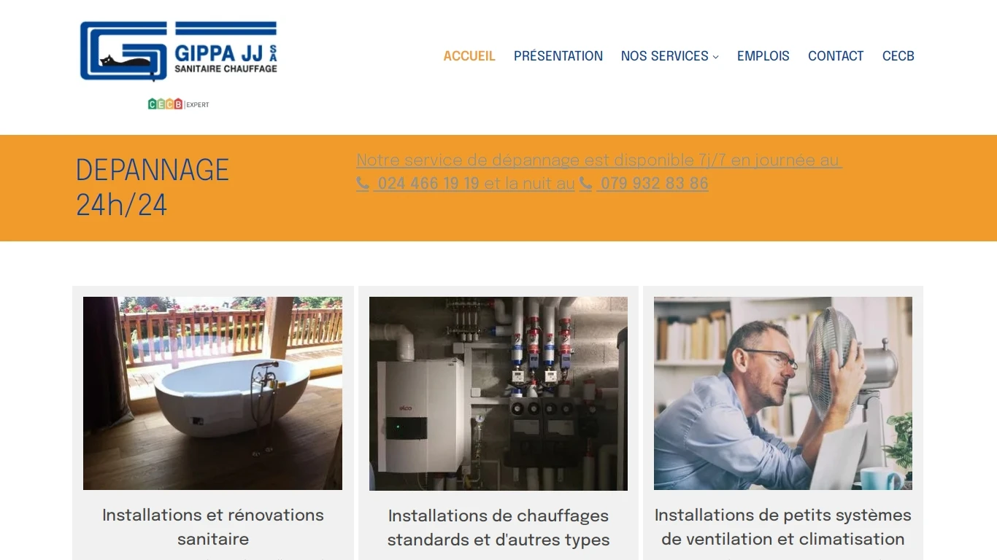Click the phone icon before 024 466 19 19
The height and width of the screenshot is (560, 997).
point(363,184)
